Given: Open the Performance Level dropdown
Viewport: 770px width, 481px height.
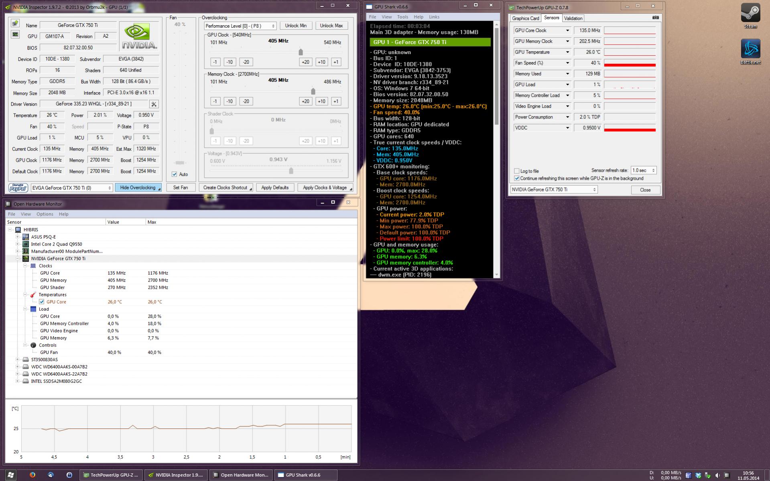Looking at the screenshot, I should [x=240, y=26].
